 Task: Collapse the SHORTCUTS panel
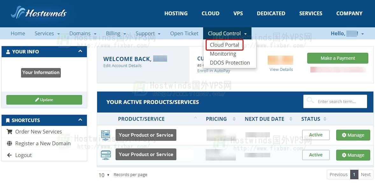(x=80, y=120)
